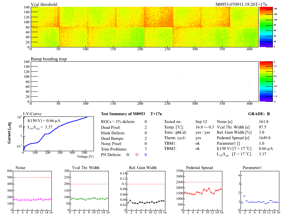Click the PH Defects label
Viewport: 290px width, 218px height.
coord(112,155)
